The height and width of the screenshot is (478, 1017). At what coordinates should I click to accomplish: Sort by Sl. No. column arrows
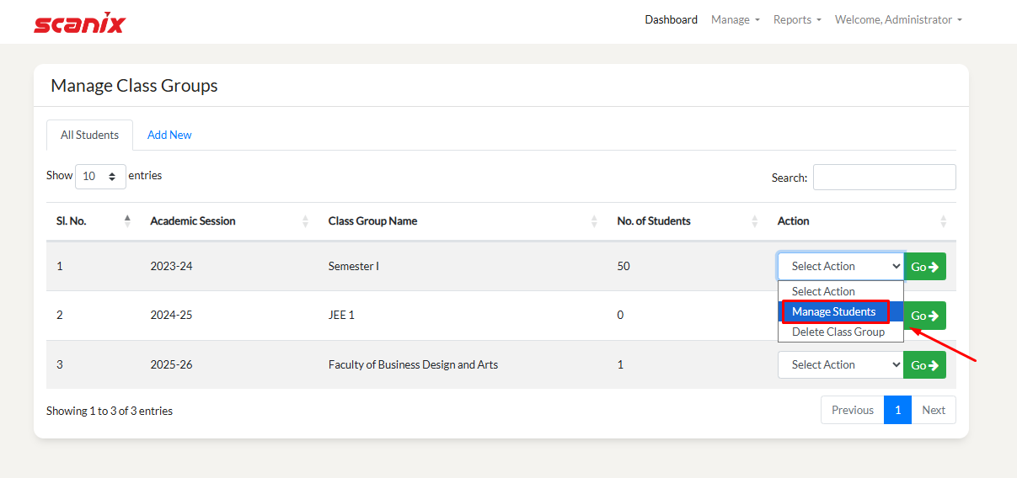click(127, 220)
